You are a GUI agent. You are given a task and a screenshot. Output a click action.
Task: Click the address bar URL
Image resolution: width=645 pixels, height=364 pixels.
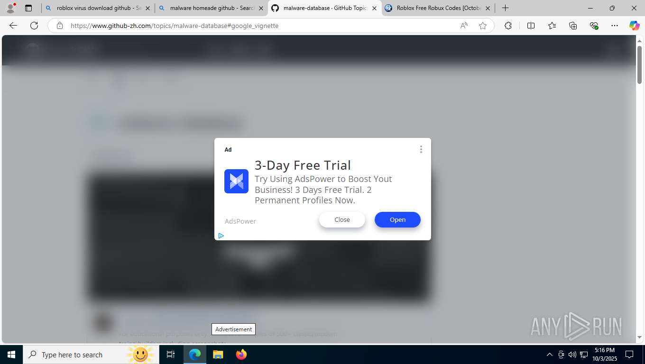tap(175, 26)
